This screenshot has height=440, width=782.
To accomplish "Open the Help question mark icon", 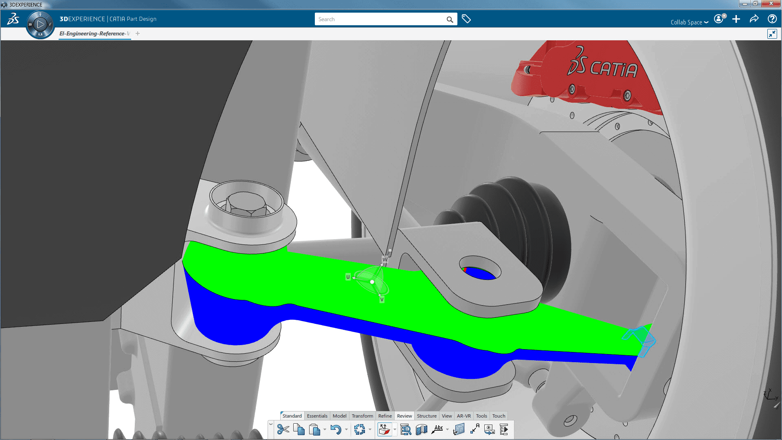I will [x=772, y=19].
